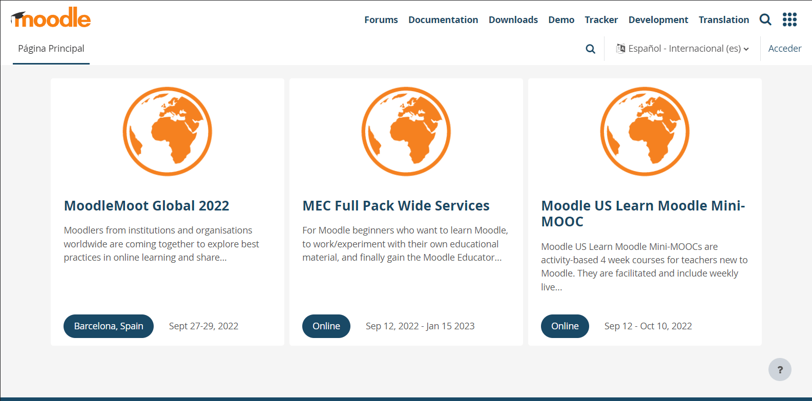Open the MEC Full Pack Wide Services title
Image resolution: width=812 pixels, height=401 pixels.
click(x=396, y=206)
